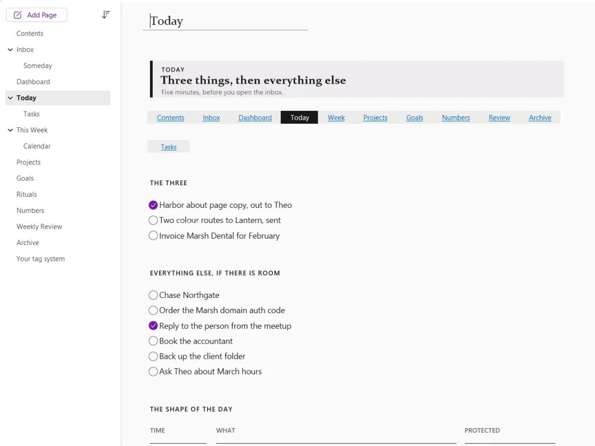This screenshot has width=595, height=446.
Task: Tick Book the accountant checkbox
Action: tap(153, 341)
